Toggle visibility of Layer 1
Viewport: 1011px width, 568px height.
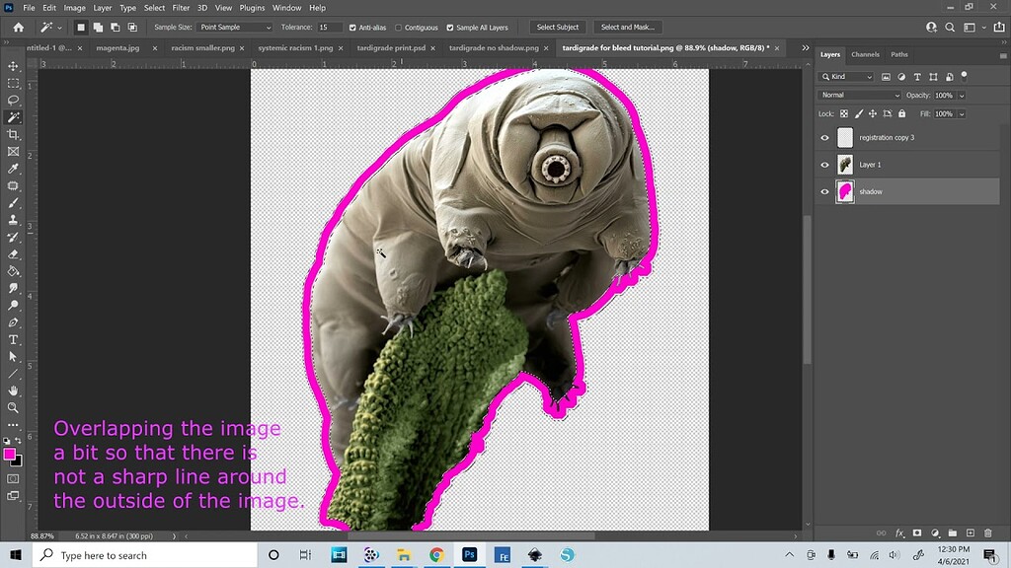825,165
